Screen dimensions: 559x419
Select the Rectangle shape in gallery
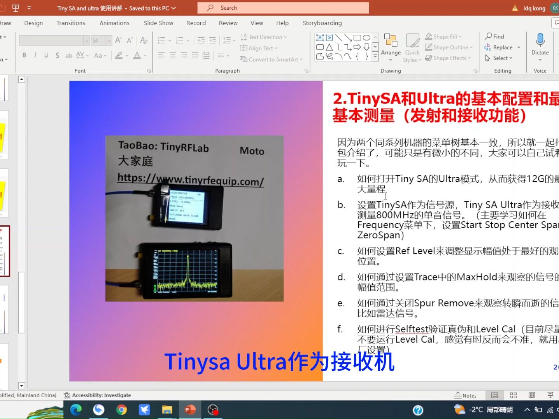(357, 38)
